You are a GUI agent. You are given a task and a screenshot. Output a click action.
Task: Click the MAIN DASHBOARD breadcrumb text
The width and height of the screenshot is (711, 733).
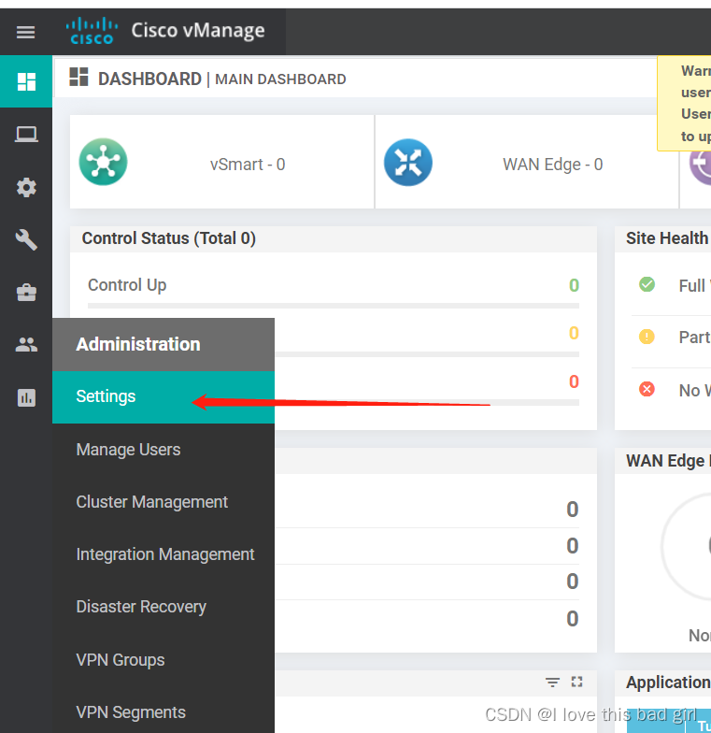coord(280,79)
